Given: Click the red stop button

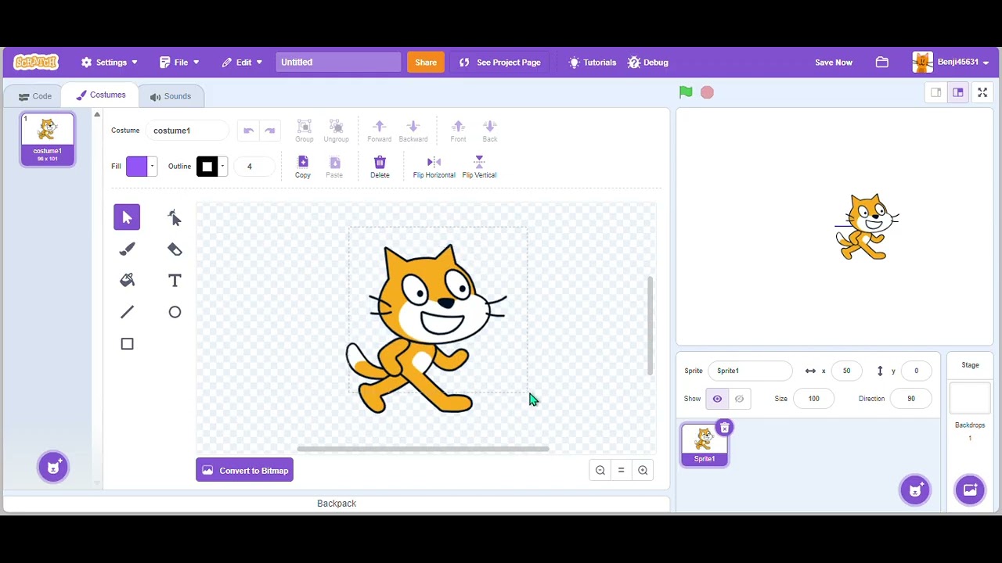Looking at the screenshot, I should pos(707,92).
